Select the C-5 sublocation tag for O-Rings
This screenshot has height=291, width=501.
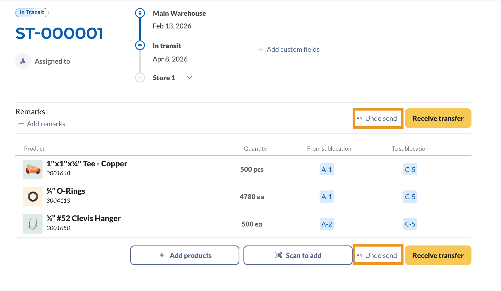410,197
